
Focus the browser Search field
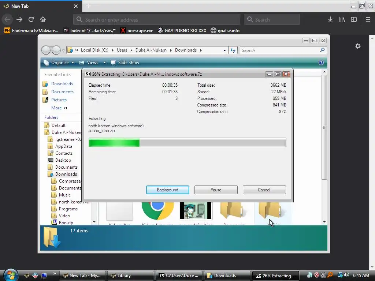pos(272,20)
